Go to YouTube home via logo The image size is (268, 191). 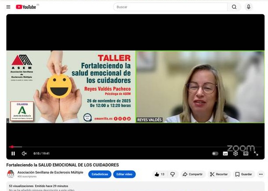(26, 7)
